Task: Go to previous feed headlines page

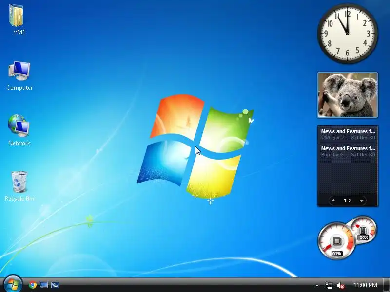Action: (333, 201)
